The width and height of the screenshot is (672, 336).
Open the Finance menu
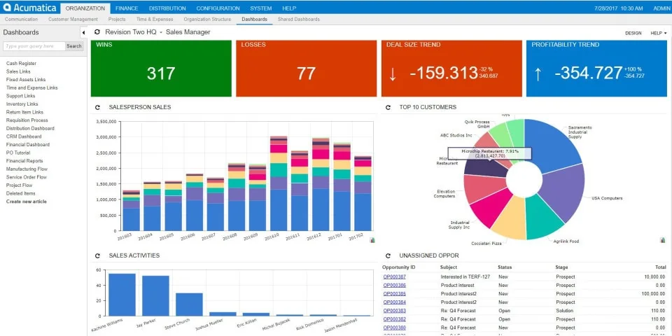pos(127,8)
